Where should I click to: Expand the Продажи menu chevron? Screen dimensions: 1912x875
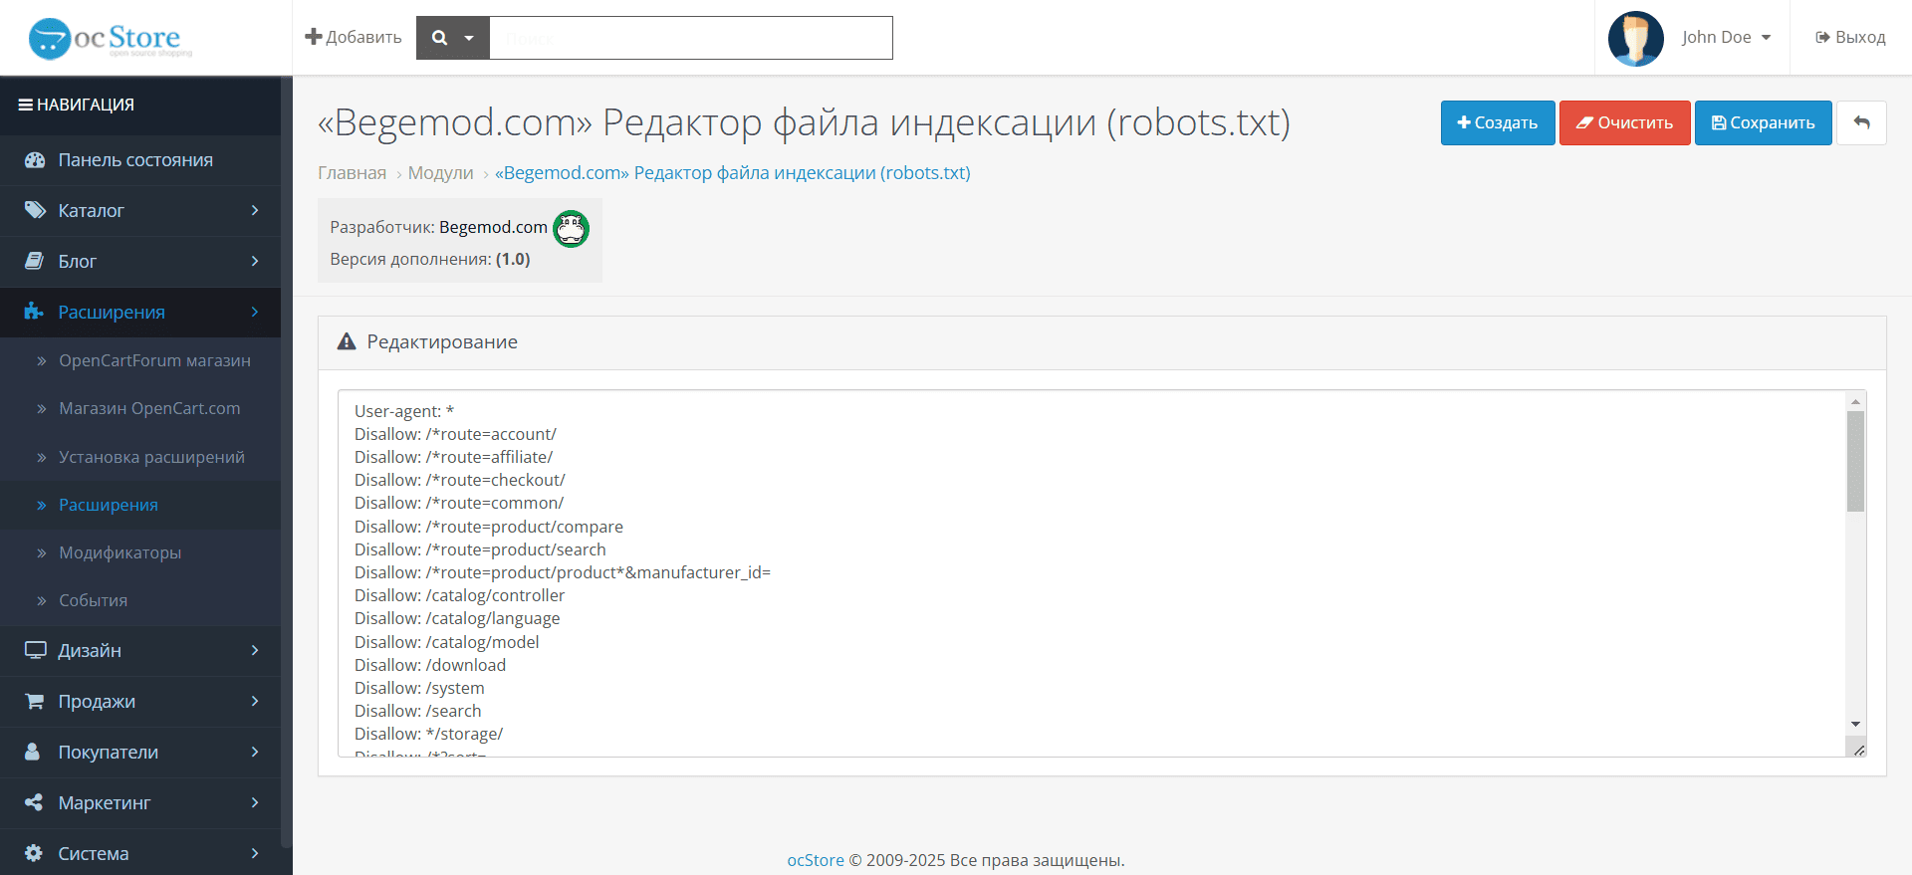click(255, 701)
